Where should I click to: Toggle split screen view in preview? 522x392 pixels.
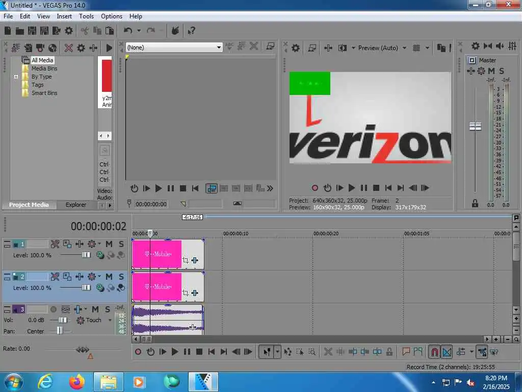[x=342, y=48]
